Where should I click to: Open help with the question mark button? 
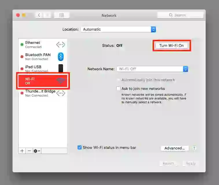click(x=194, y=148)
